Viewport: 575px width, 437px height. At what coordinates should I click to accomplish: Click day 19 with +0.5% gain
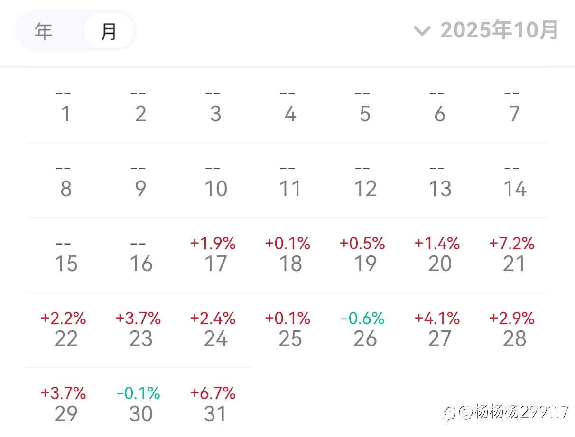point(364,256)
